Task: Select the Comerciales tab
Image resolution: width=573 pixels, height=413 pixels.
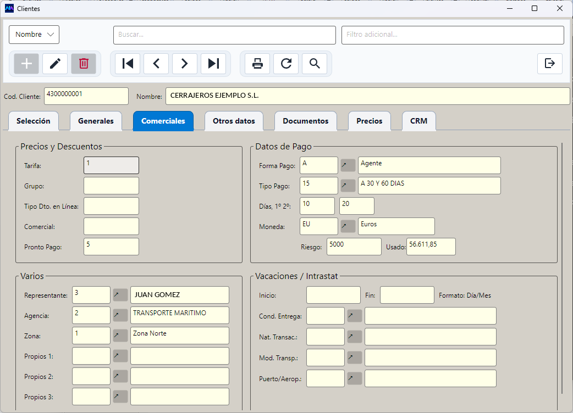Action: (x=163, y=121)
